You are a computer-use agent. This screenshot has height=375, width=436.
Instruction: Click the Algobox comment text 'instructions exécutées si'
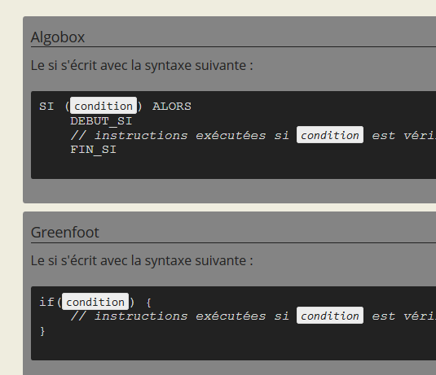click(192, 136)
